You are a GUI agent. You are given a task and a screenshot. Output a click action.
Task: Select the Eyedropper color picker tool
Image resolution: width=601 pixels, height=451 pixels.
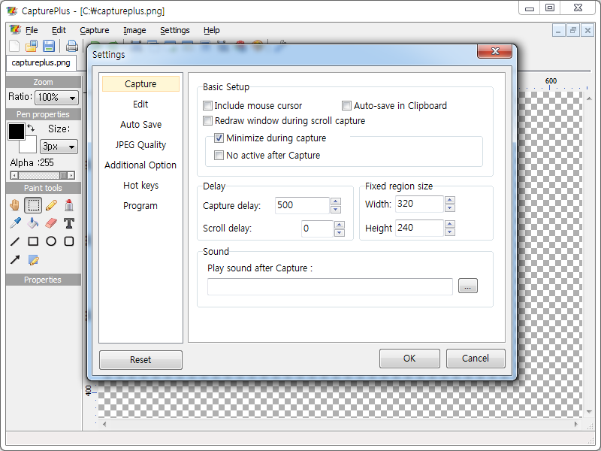(x=15, y=222)
